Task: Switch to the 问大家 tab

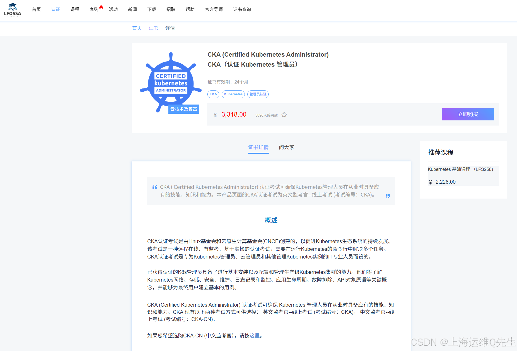Action: pyautogui.click(x=287, y=147)
